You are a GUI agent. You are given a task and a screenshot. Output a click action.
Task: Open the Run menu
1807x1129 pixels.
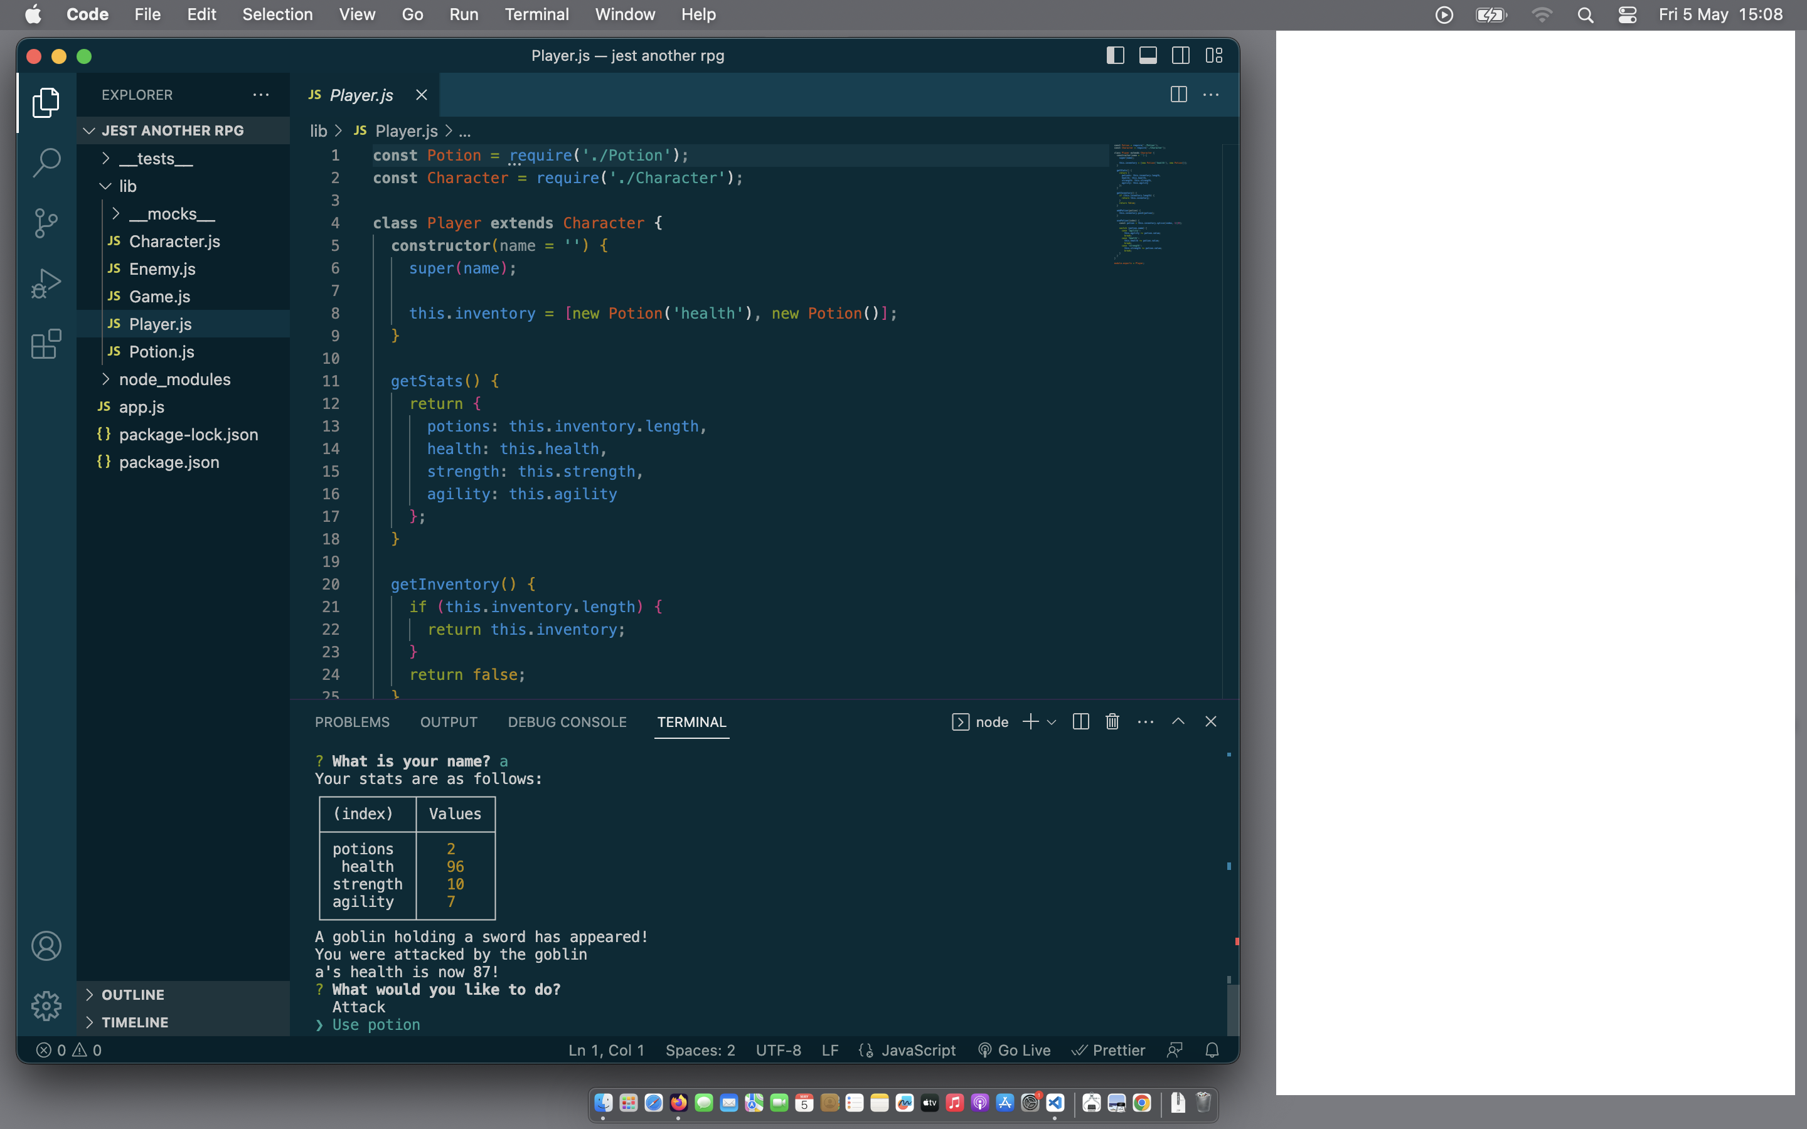point(463,14)
